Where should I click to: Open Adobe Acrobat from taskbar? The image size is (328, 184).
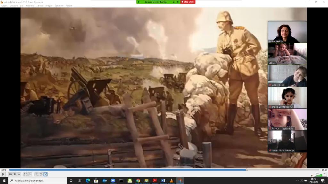155,181
